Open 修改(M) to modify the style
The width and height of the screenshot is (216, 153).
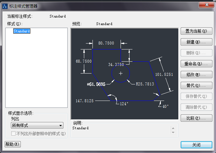(196, 75)
